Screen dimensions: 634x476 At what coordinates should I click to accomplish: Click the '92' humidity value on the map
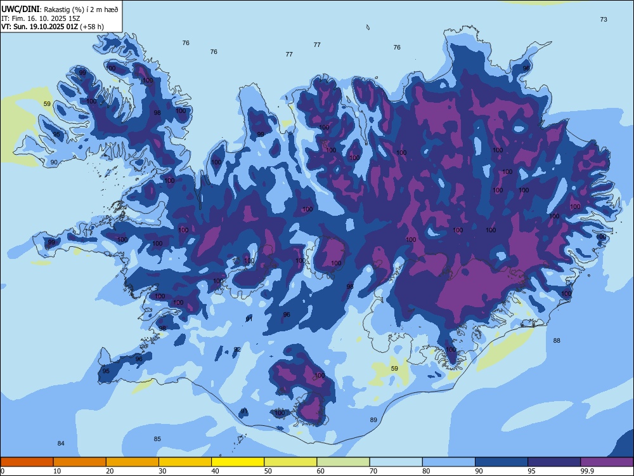[x=237, y=350]
